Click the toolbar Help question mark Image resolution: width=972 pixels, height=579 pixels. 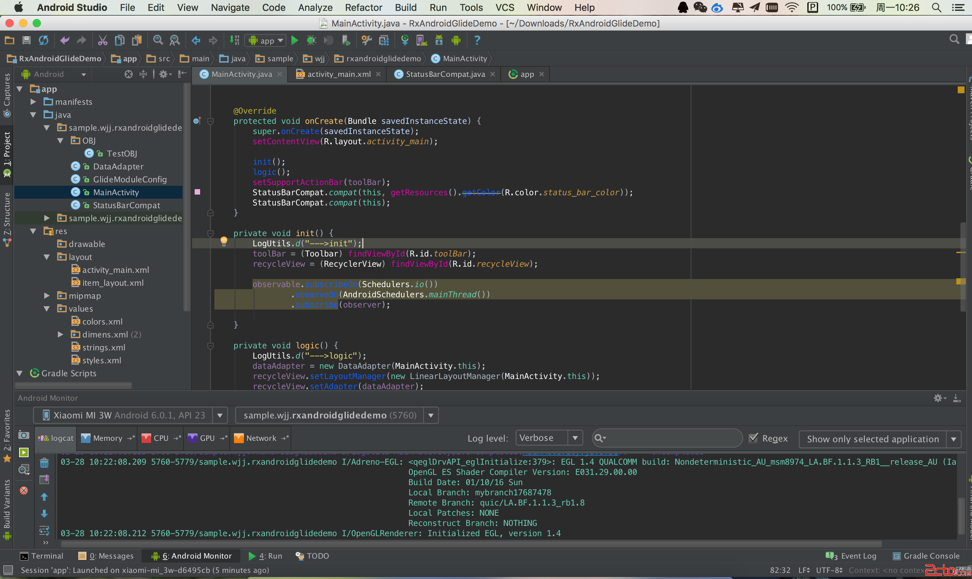pos(477,40)
